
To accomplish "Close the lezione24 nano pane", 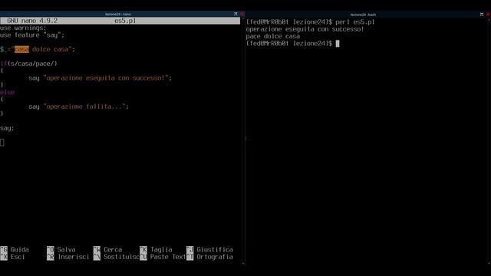I will (242, 14).
